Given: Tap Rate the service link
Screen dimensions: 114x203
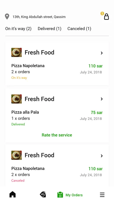Looking at the screenshot, I should click(x=57, y=135).
